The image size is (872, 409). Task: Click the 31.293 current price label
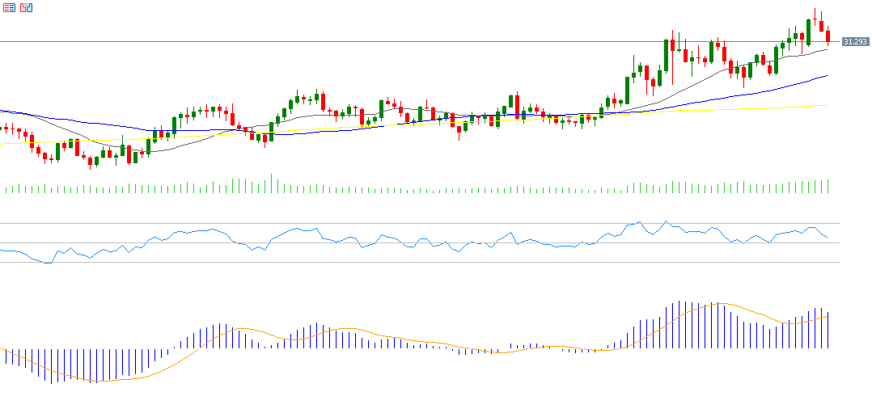point(854,41)
